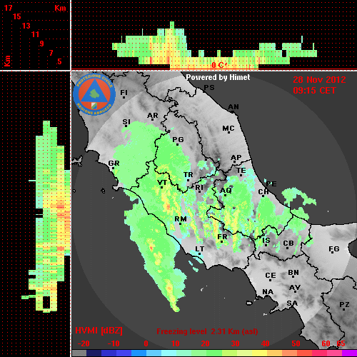Click the FR city label on map

pos(222,237)
